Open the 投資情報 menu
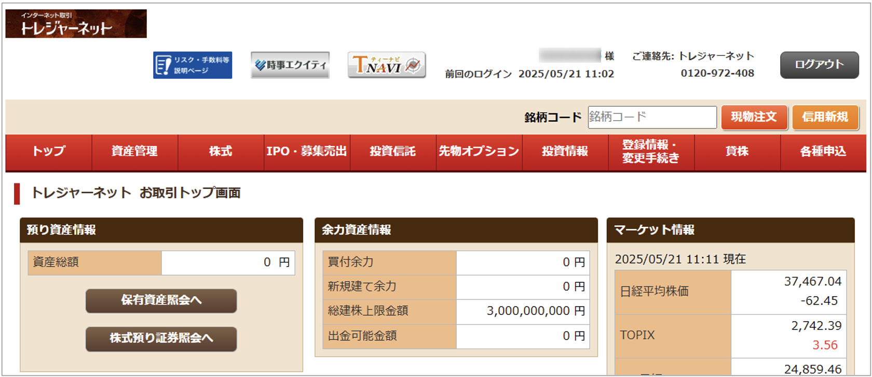Viewport: 872px width, 377px height. click(x=565, y=152)
